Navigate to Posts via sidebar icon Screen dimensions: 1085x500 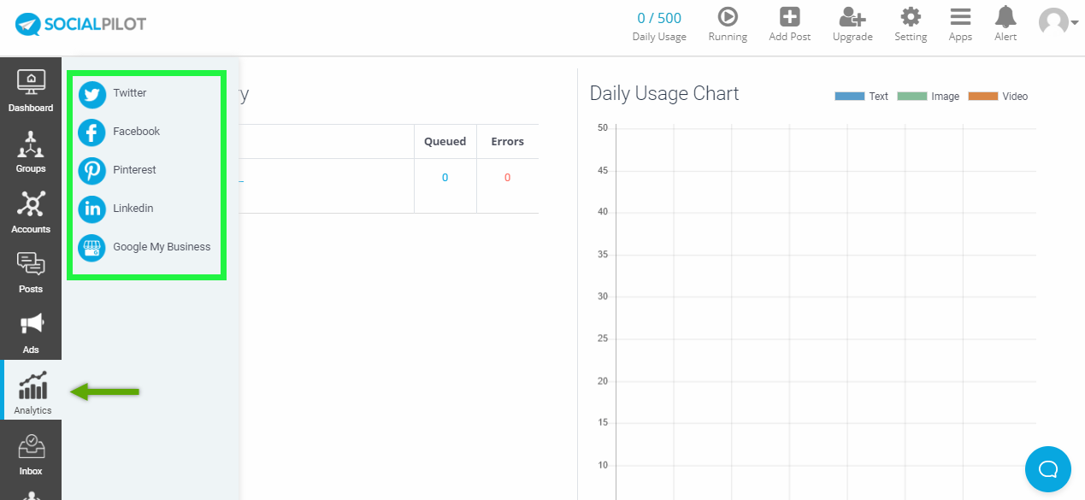31,272
